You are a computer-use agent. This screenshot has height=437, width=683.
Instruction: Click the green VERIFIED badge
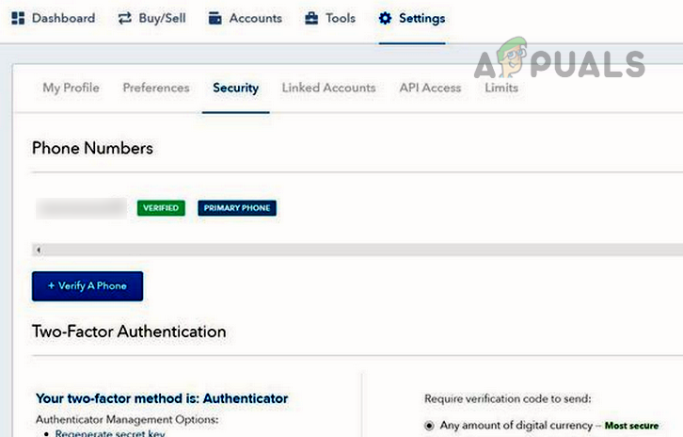[x=161, y=208]
